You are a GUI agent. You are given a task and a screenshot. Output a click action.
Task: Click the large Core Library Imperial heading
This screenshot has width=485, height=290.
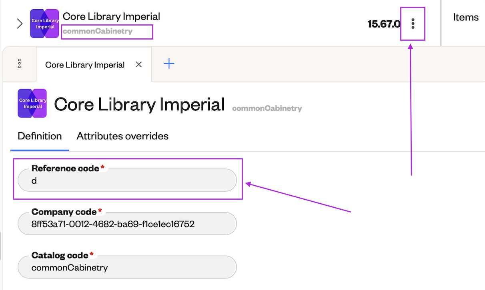[x=139, y=104]
